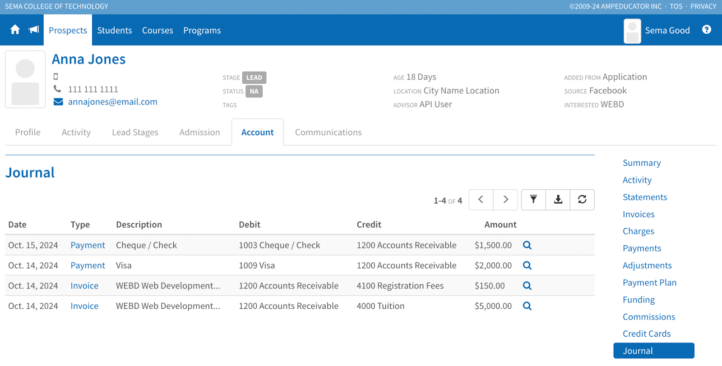
Task: View details of $1,500.00 cheque payment
Action: click(527, 245)
